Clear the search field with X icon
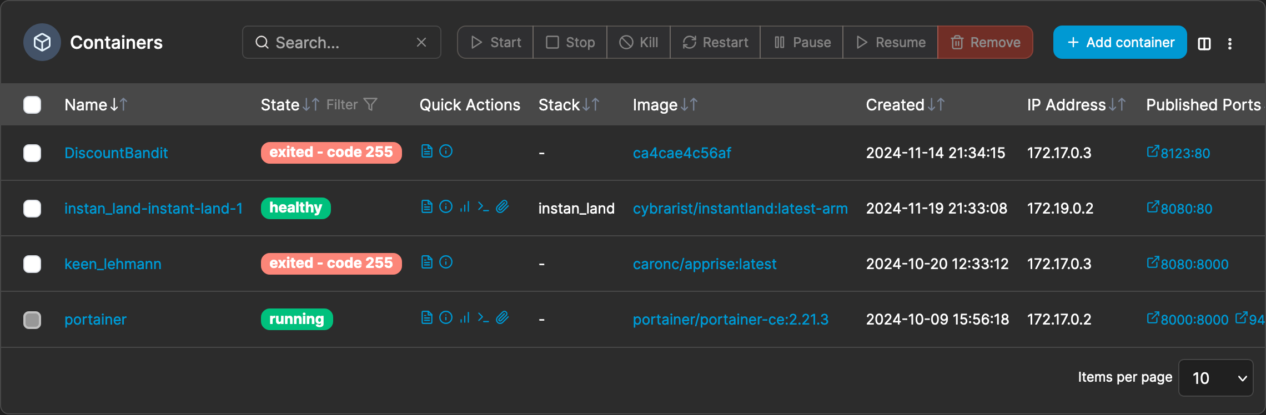This screenshot has height=415, width=1266. [x=421, y=42]
